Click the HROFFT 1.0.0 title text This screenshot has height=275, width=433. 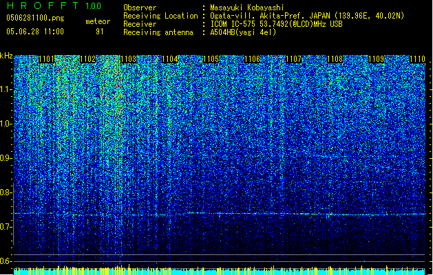(x=54, y=5)
